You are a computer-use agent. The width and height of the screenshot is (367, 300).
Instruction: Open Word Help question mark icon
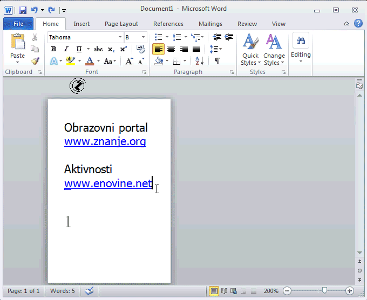pyautogui.click(x=358, y=23)
